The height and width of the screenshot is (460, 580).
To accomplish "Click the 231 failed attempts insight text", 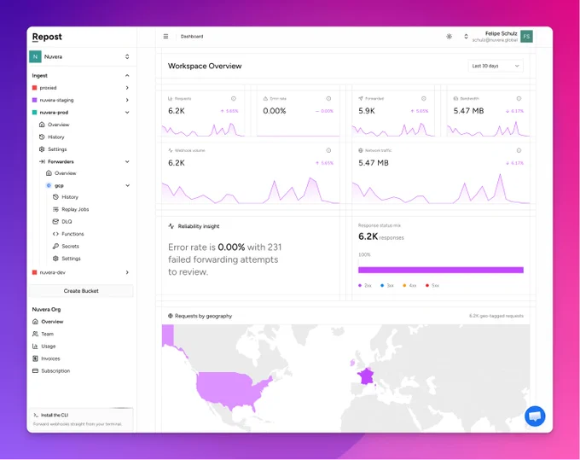I will [223, 259].
